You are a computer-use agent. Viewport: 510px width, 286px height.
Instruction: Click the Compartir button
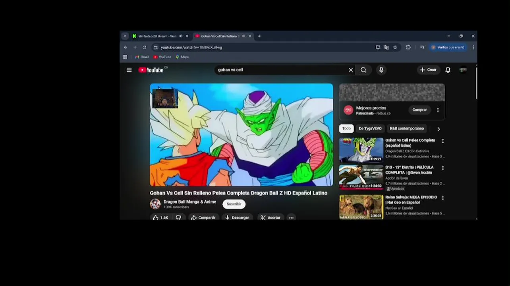point(203,218)
